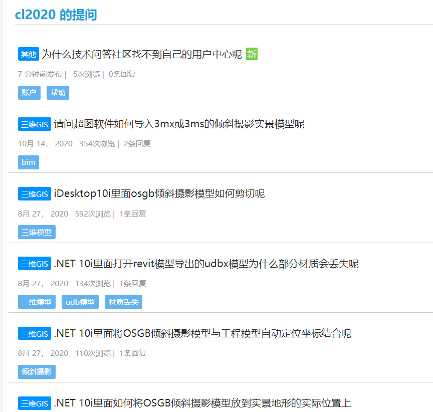Open question 为什么技术问答社区找不到自己的用户中心呢
This screenshot has height=412, width=433.
[x=142, y=54]
